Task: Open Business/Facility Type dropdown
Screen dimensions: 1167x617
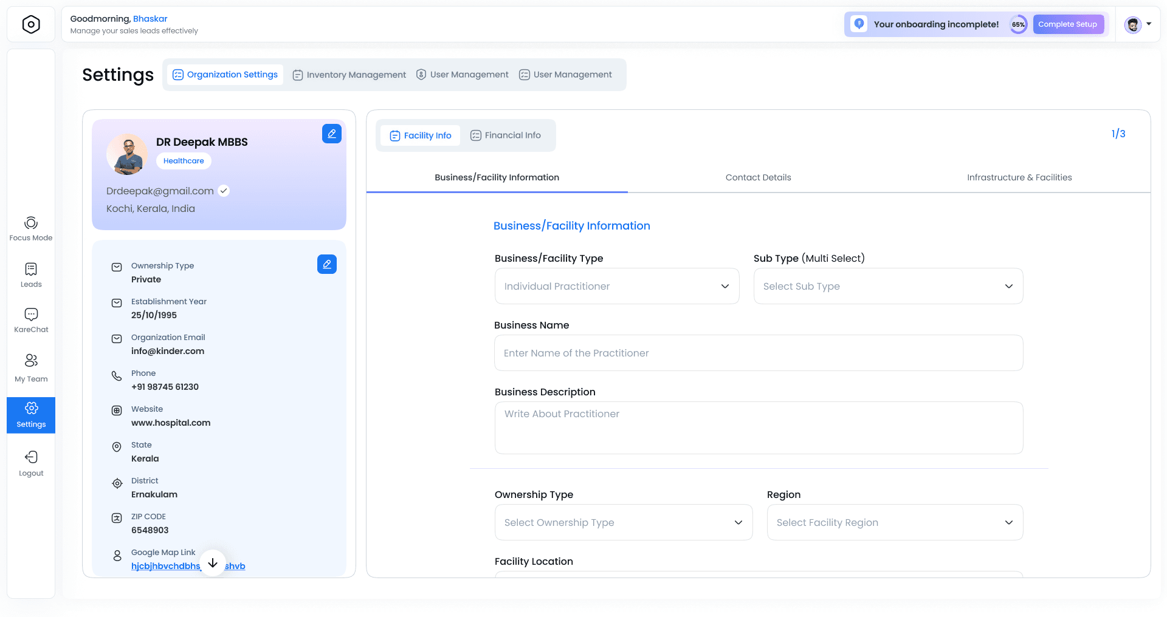Action: click(x=617, y=286)
